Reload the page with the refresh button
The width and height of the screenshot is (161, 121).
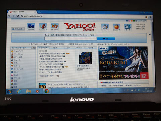(x=17, y=16)
